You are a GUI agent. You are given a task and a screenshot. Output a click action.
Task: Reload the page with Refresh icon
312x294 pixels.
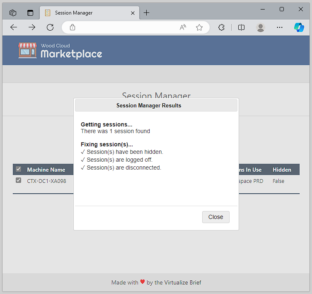pos(50,27)
